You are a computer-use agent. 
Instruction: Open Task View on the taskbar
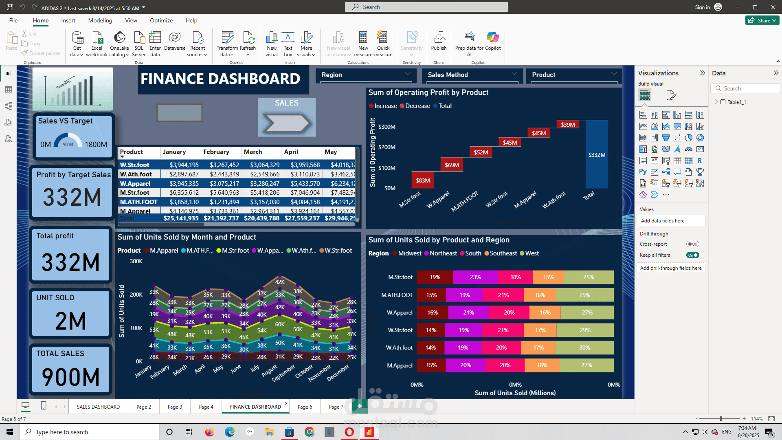(189, 432)
